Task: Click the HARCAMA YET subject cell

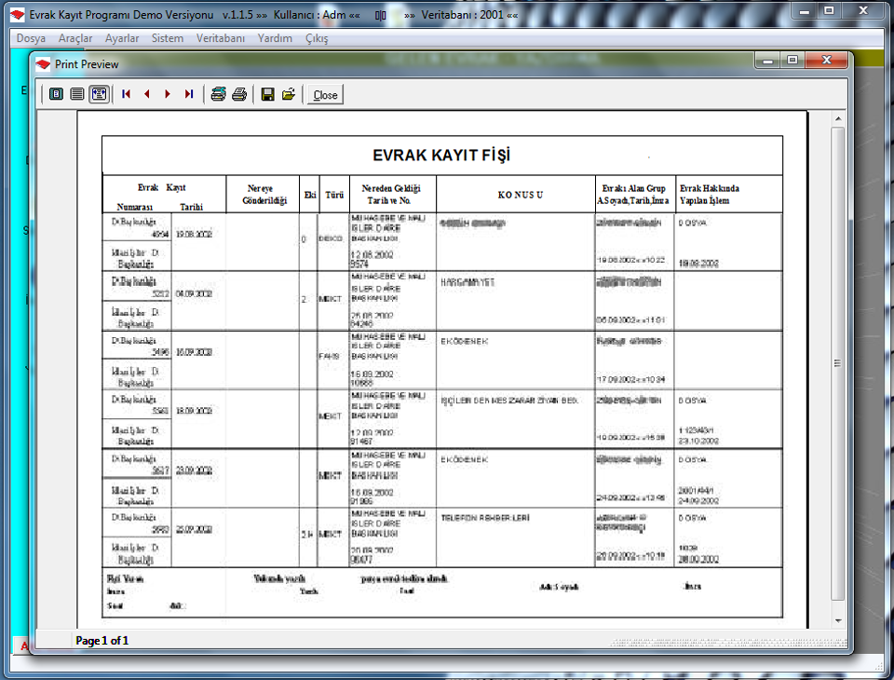Action: 467,282
